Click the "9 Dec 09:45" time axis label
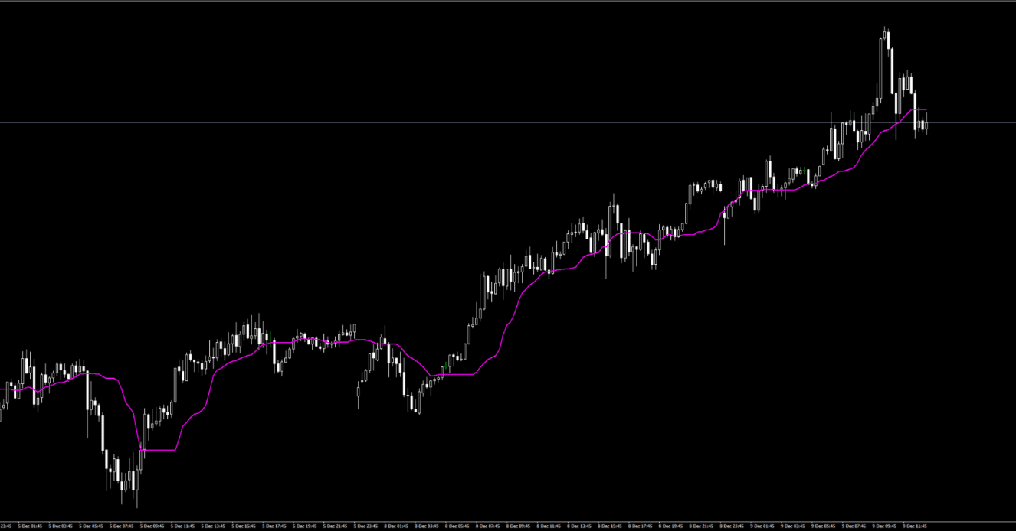 point(884,526)
